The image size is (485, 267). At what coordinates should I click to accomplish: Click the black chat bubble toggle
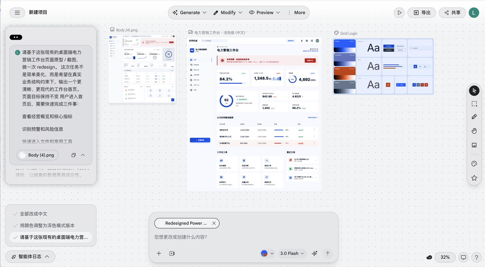tap(16, 37)
